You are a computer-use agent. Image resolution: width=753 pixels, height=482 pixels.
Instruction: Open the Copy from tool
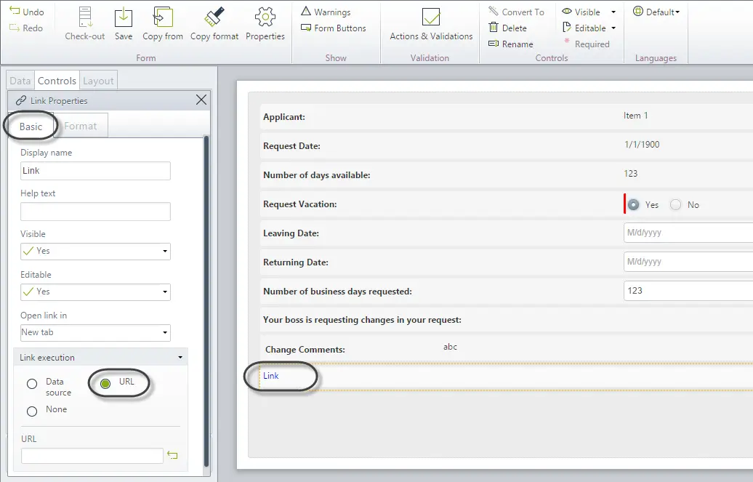coord(163,17)
